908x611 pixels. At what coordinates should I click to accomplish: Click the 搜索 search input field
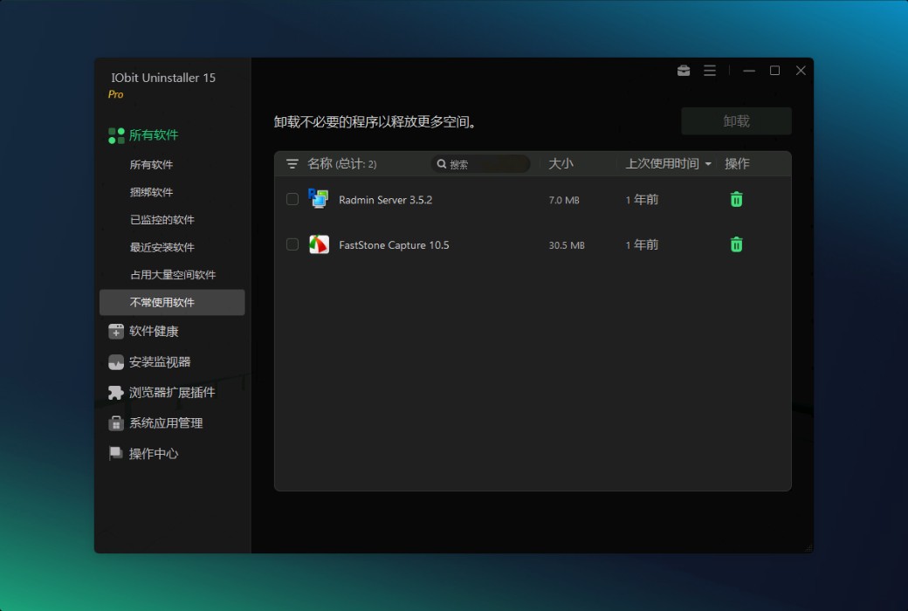coord(481,164)
